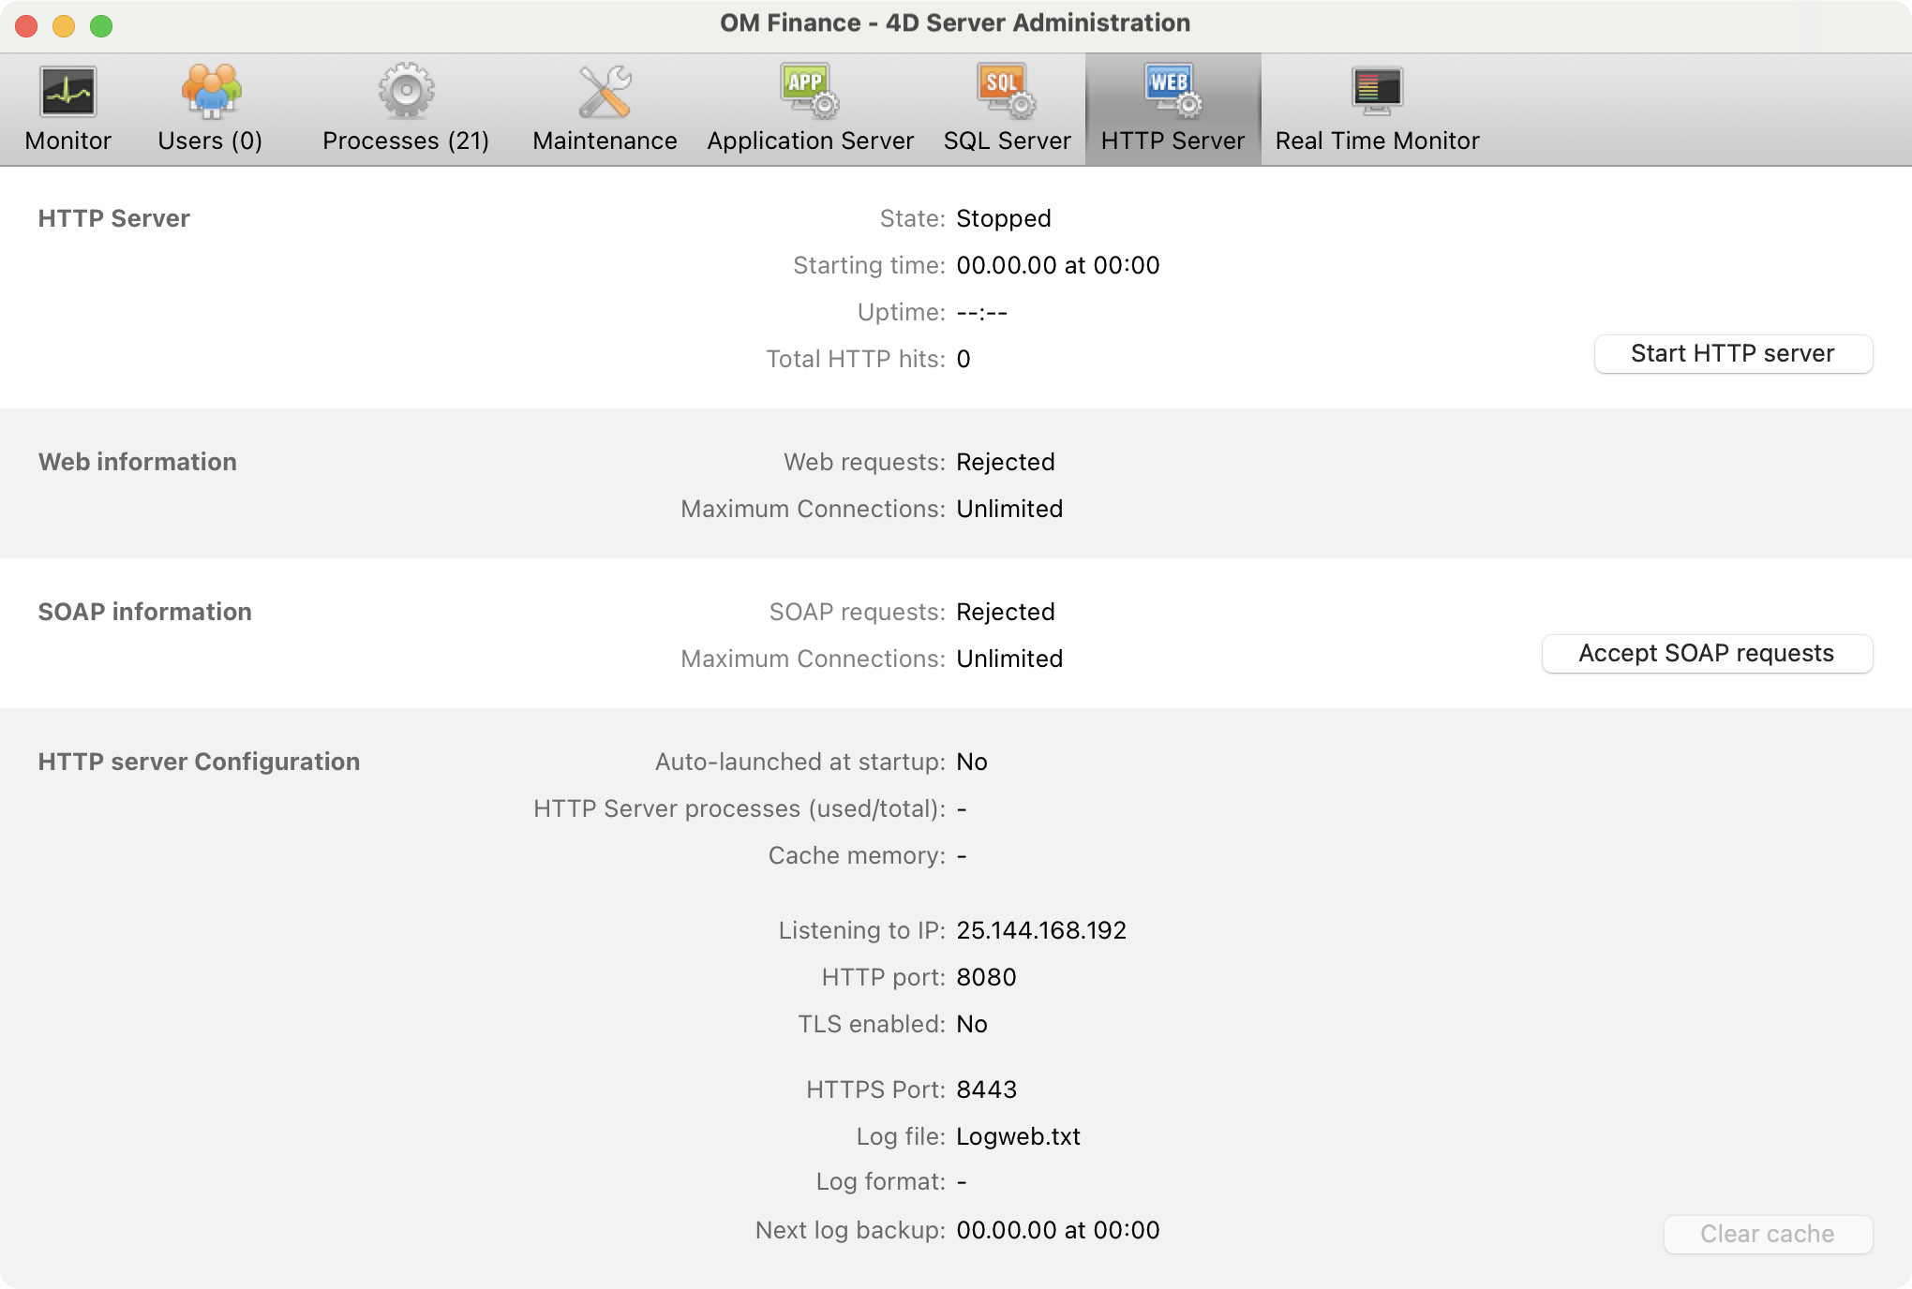This screenshot has width=1912, height=1289.
Task: Select the Users (0) people icon
Action: tap(211, 91)
